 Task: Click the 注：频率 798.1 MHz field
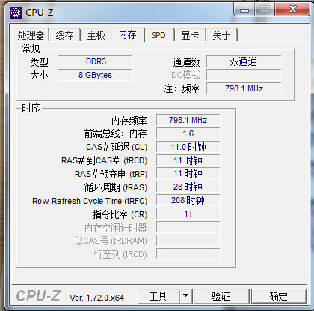click(x=244, y=88)
